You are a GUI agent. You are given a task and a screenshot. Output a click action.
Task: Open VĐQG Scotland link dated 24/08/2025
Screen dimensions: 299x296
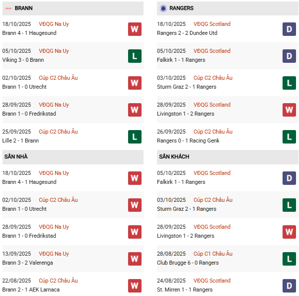click(x=212, y=281)
